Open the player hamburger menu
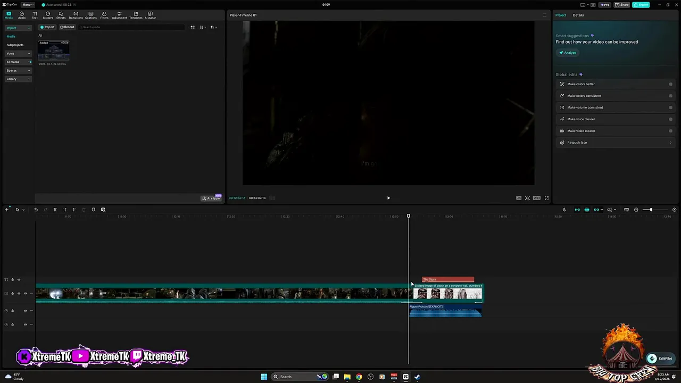 [544, 15]
